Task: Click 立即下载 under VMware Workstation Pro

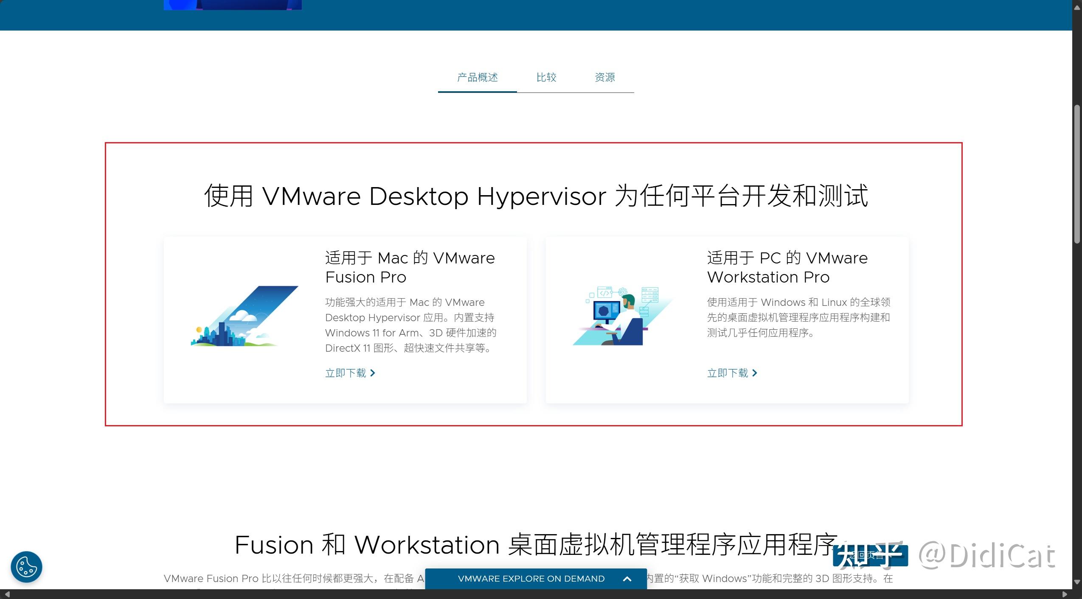Action: pyautogui.click(x=732, y=373)
